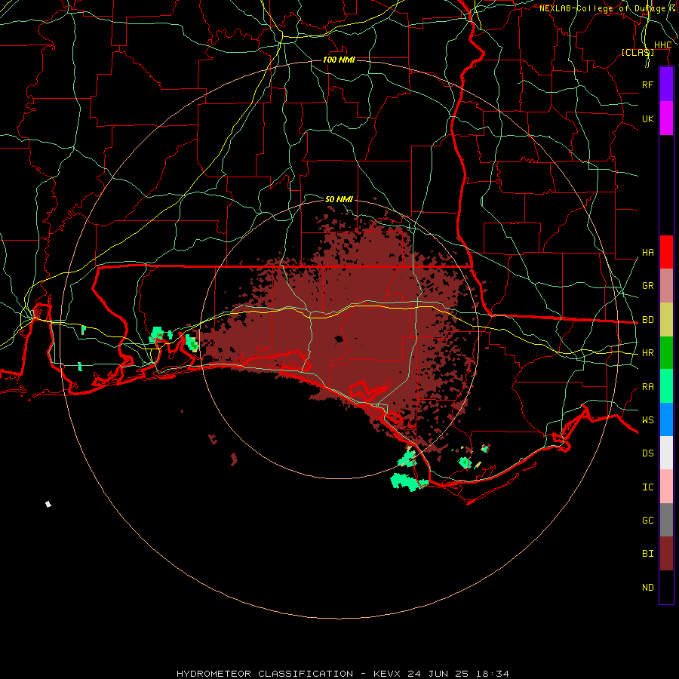Click the 'HA' legend label

click(x=647, y=253)
